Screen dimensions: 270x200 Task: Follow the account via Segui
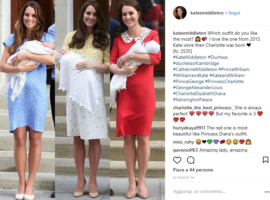[x=234, y=13]
